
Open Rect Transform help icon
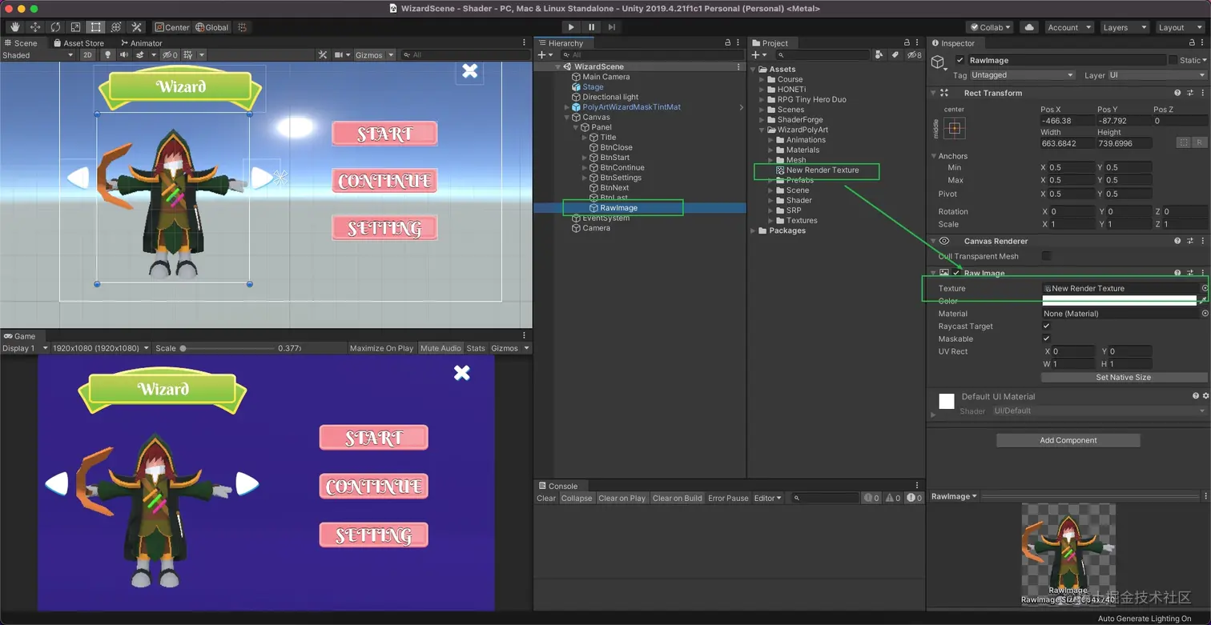(1177, 93)
